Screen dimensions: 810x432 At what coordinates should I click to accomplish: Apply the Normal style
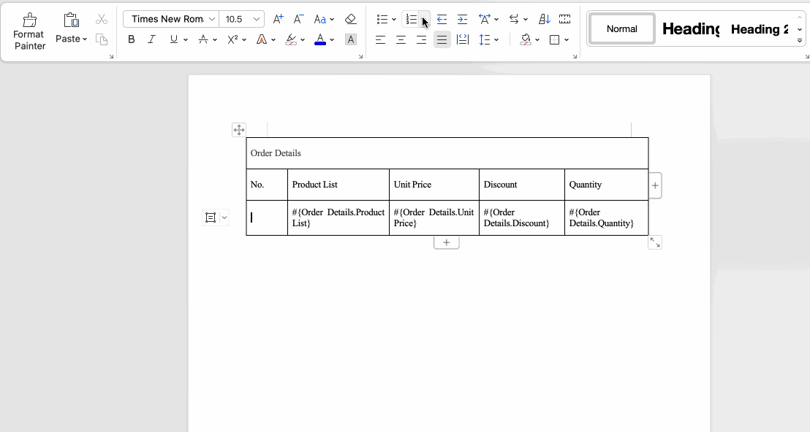(621, 29)
